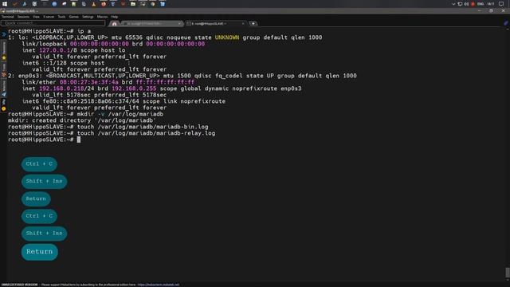Close the root@HHippoSLAVE tab
Image resolution: width=510 pixels, height=287 pixels.
click(243, 23)
